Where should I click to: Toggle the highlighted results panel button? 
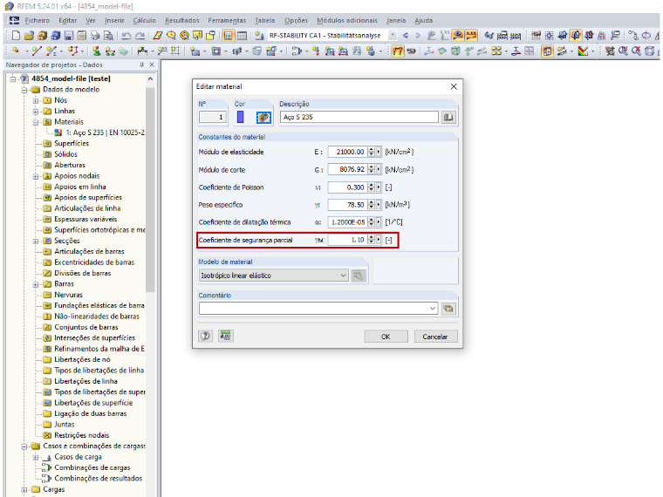(547, 51)
